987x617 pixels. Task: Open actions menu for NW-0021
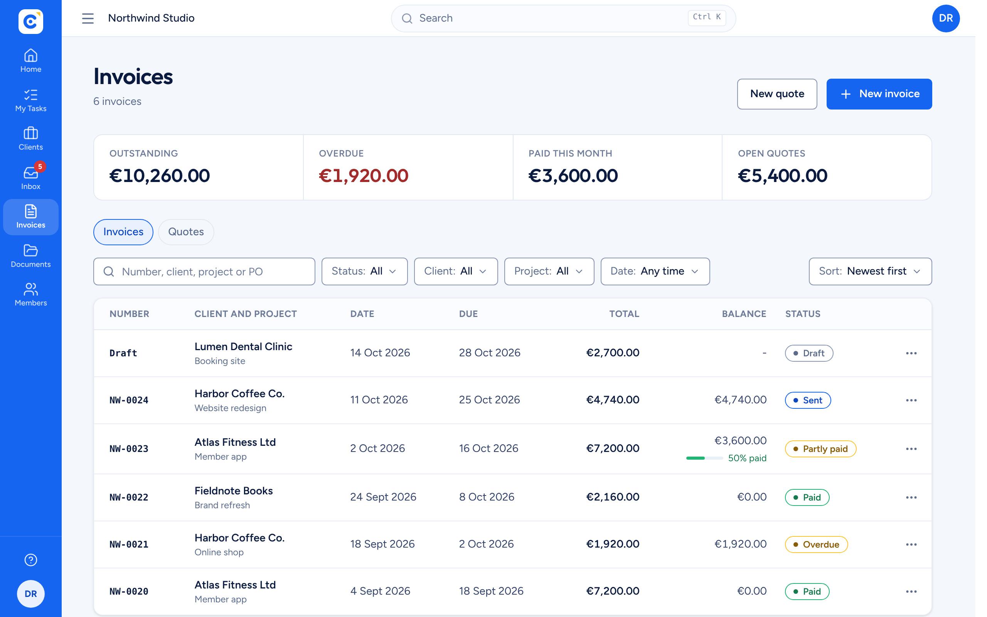click(911, 545)
